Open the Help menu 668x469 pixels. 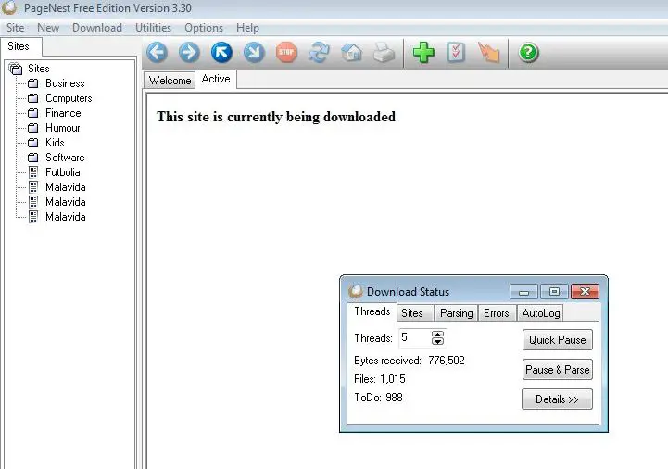(247, 28)
